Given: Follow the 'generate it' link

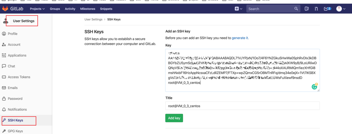Looking at the screenshot, I should point(240,38).
